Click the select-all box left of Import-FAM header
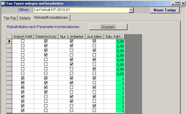 (x=9, y=37)
